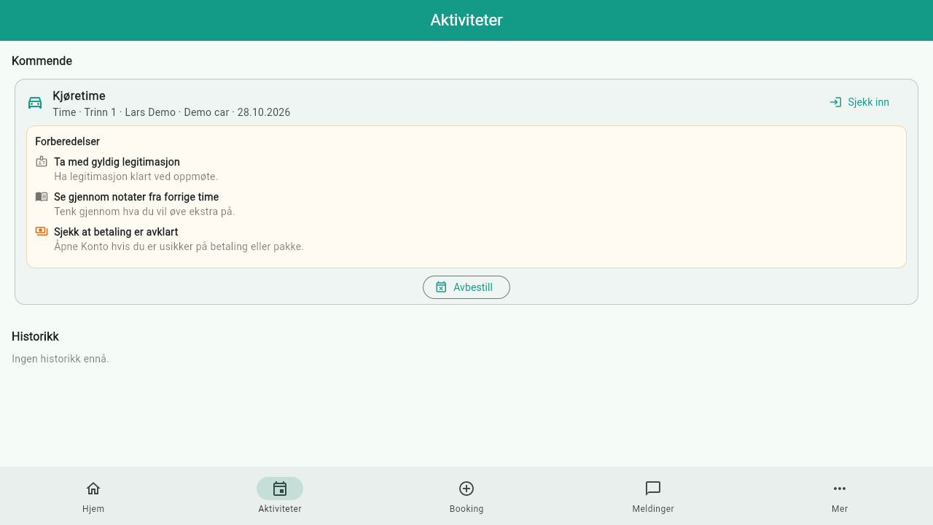The height and width of the screenshot is (525, 933).
Task: Click the Historikk section heading
Action: pyautogui.click(x=35, y=337)
